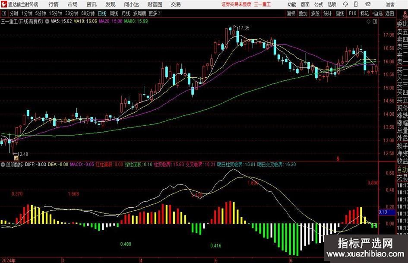Image resolution: width=408 pixels, height=263 pixels.
Task: Add stock with the +自选 button
Action: pyautogui.click(x=377, y=13)
